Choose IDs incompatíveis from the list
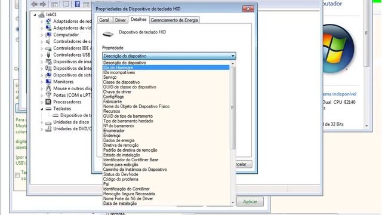 [166, 72]
